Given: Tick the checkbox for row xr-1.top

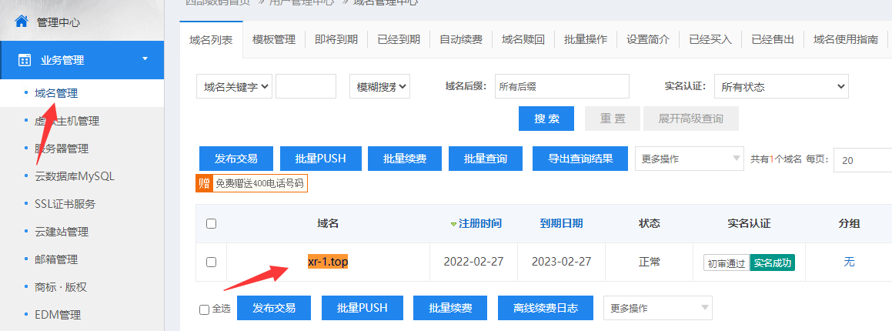Looking at the screenshot, I should pos(211,262).
